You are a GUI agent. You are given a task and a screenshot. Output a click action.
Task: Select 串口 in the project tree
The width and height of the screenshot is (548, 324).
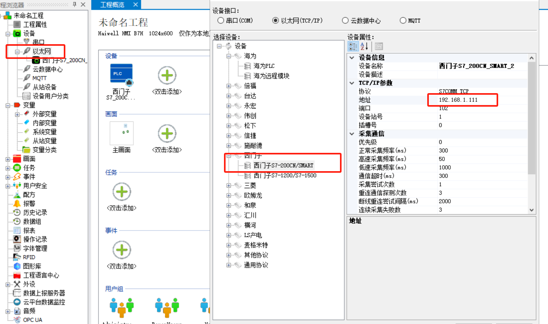click(38, 43)
